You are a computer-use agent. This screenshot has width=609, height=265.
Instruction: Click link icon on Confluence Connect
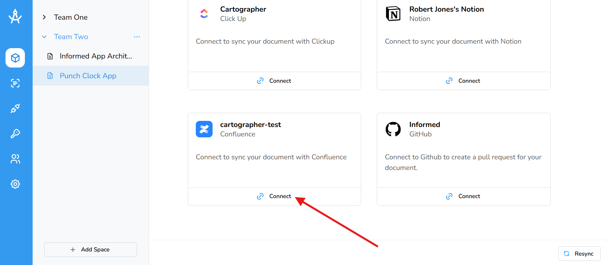pyautogui.click(x=260, y=196)
